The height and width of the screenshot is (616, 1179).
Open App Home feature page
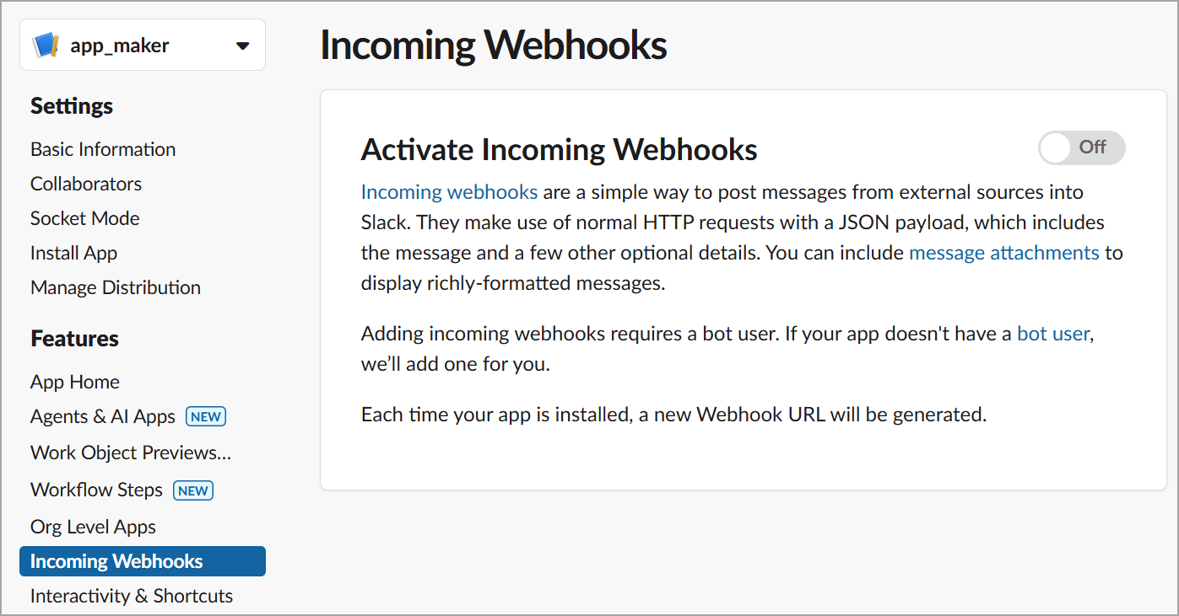pos(75,382)
